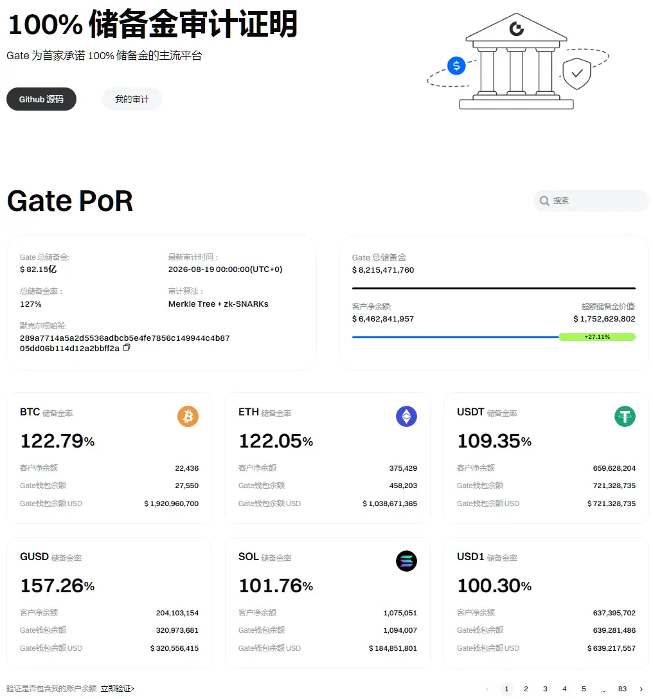Click the Bitcoin coin icon
Image resolution: width=653 pixels, height=699 pixels.
[x=188, y=416]
